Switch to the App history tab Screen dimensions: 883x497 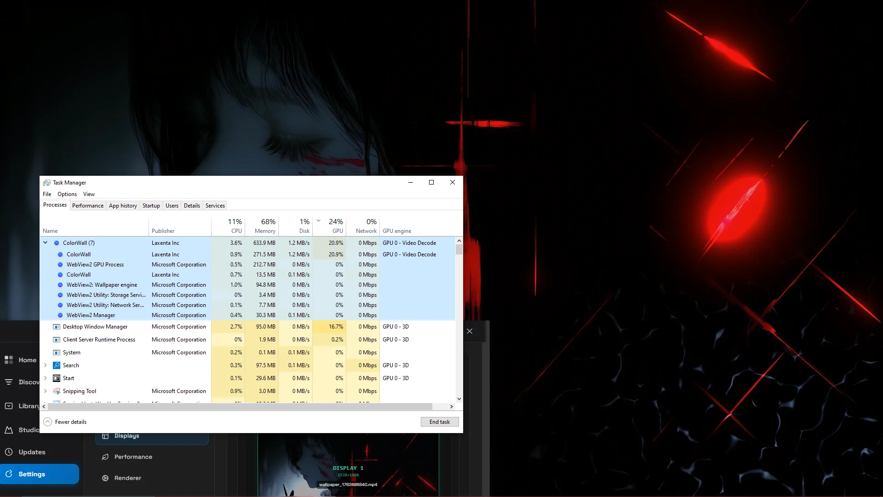[123, 205]
